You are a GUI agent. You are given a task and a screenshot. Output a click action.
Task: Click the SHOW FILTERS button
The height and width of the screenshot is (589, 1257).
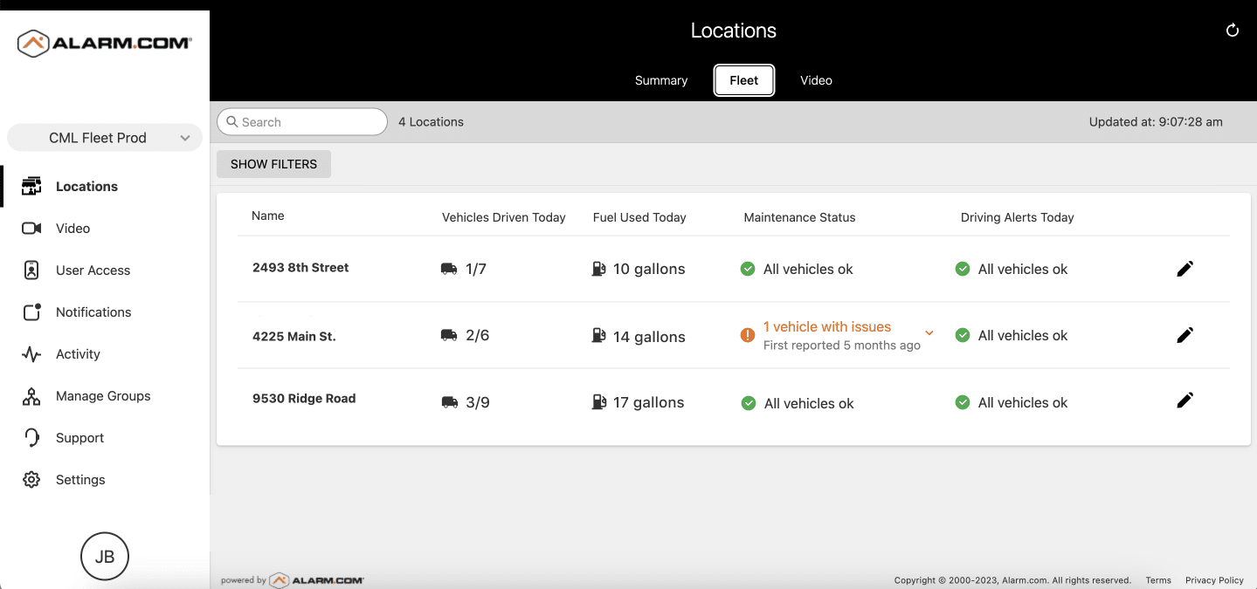click(x=273, y=164)
